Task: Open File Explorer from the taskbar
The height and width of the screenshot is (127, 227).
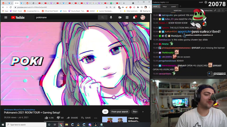Action: tap(67, 125)
